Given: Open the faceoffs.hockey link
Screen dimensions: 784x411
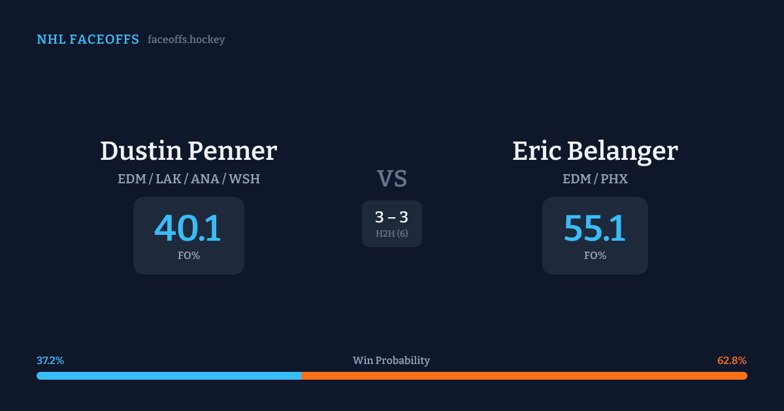Looking at the screenshot, I should pos(186,40).
